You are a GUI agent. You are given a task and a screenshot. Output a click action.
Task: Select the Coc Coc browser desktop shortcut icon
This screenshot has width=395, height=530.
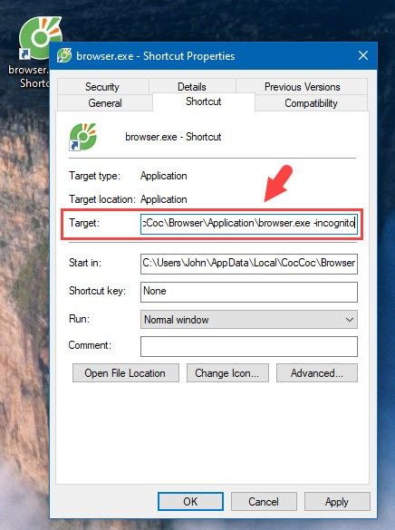(37, 35)
